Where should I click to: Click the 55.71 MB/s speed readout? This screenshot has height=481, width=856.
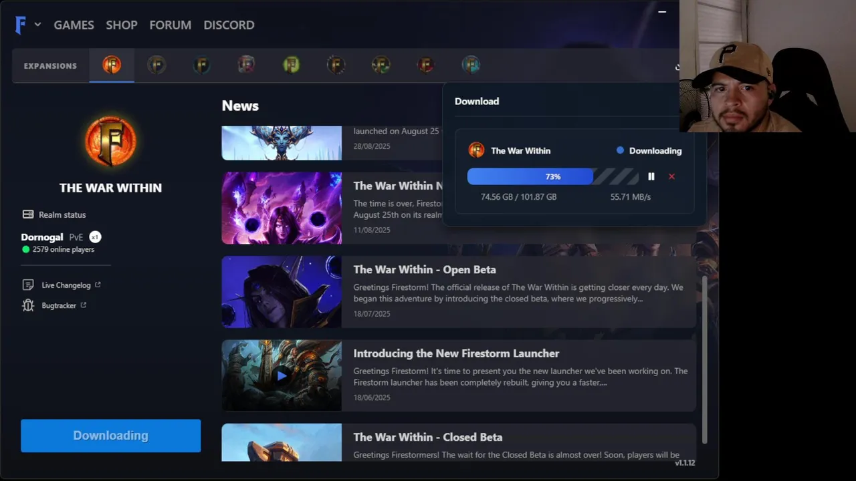631,197
